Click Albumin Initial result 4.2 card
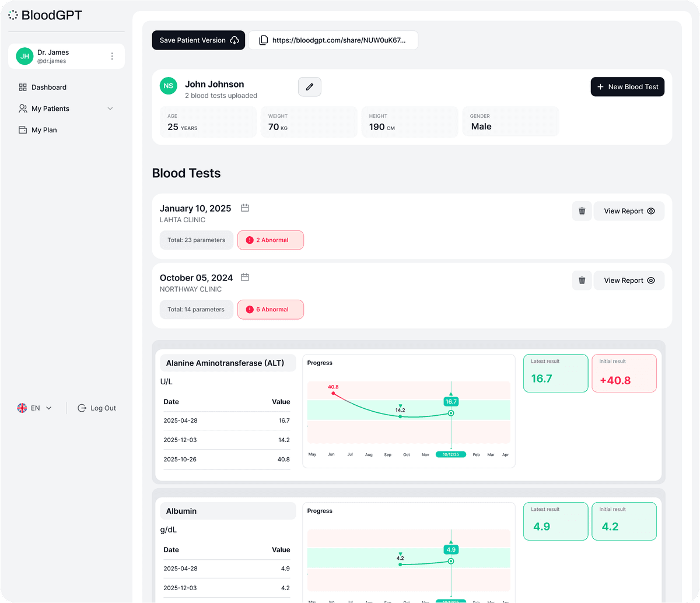700x603 pixels. coord(624,521)
